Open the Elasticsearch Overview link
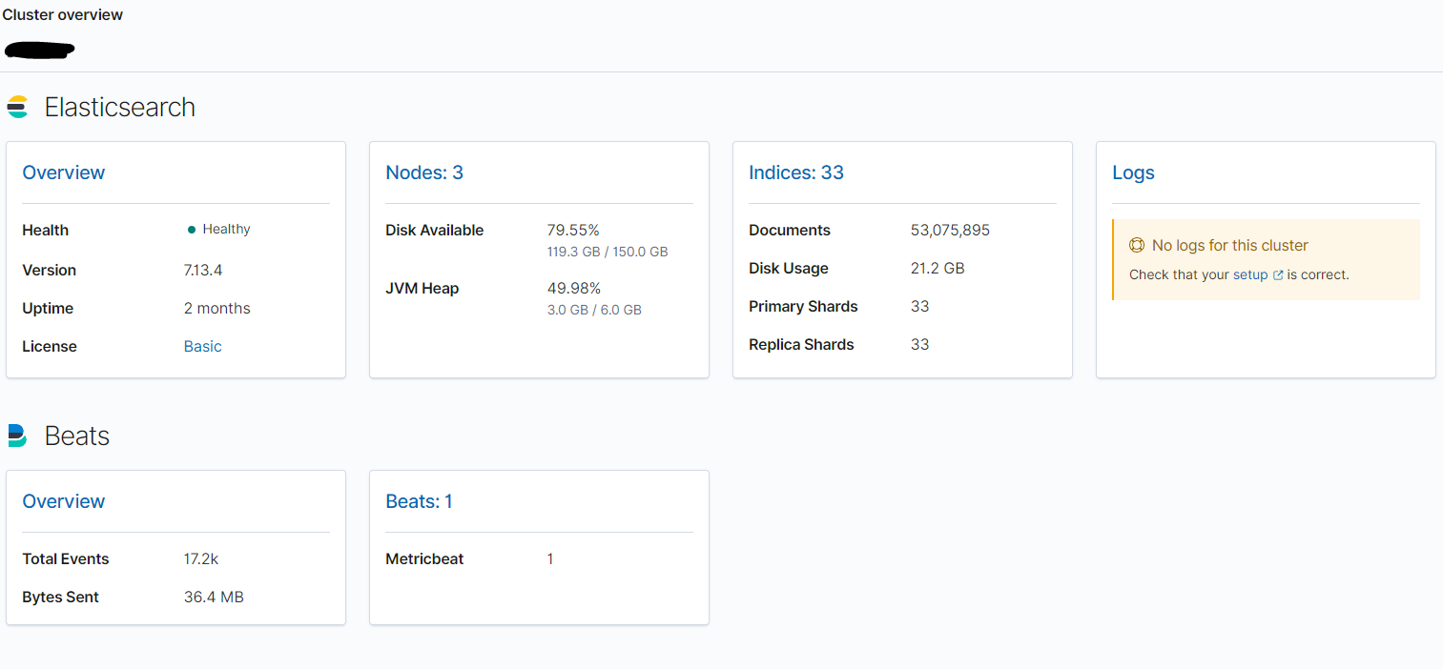The width and height of the screenshot is (1443, 669). click(x=64, y=172)
